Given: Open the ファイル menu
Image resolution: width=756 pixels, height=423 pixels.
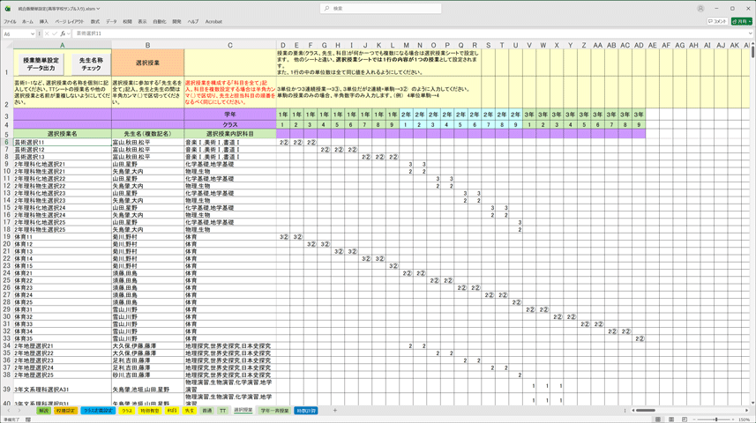Looking at the screenshot, I should coord(10,21).
